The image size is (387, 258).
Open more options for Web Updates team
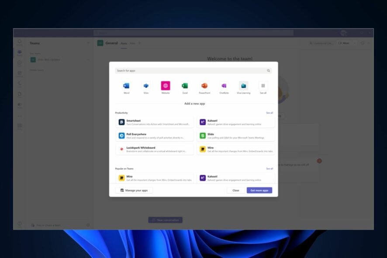pyautogui.click(x=90, y=59)
